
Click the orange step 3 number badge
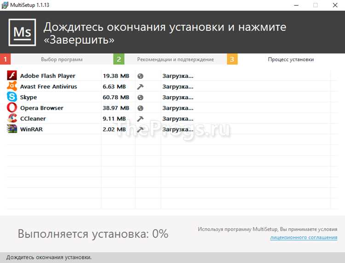pyautogui.click(x=232, y=59)
